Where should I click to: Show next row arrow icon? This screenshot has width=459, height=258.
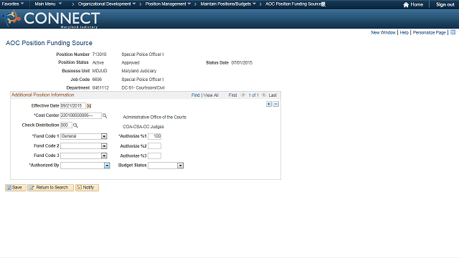pos(264,95)
